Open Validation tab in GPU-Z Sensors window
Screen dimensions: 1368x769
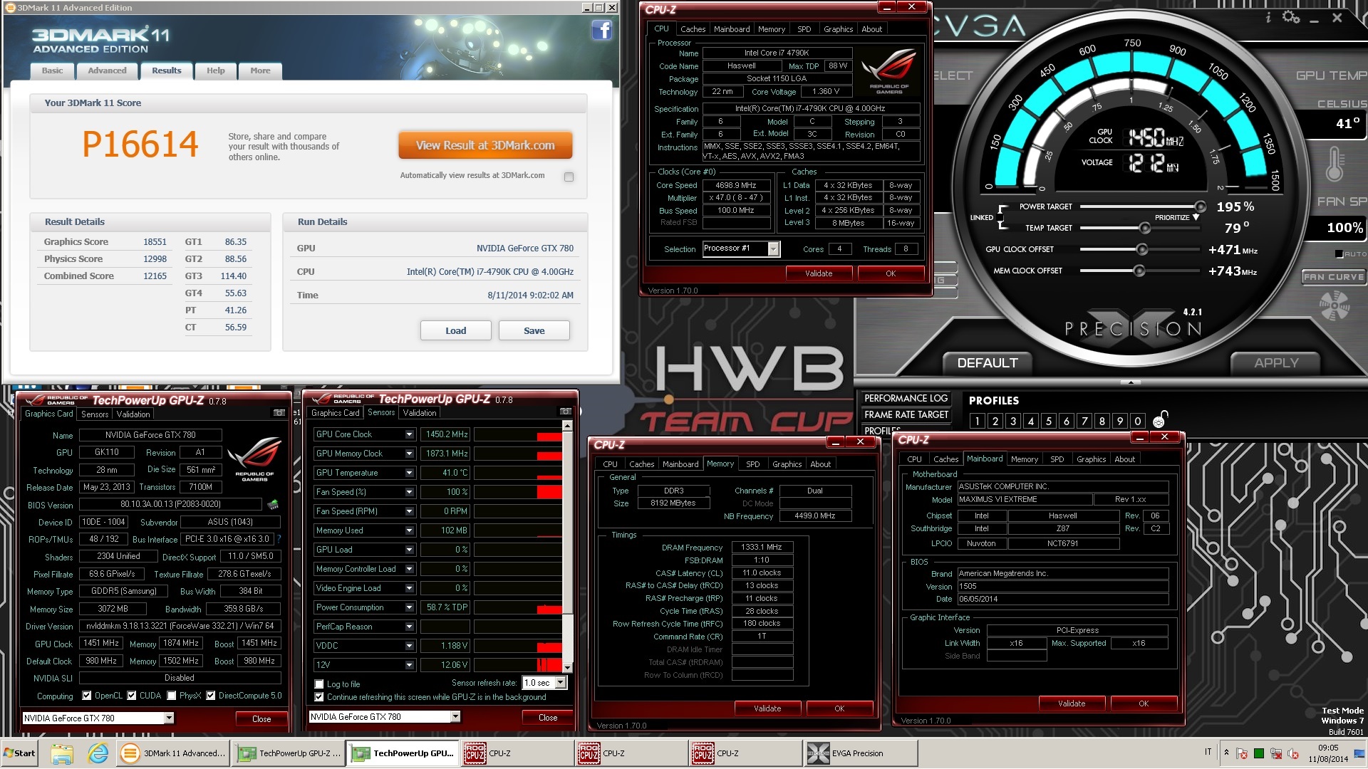(420, 412)
